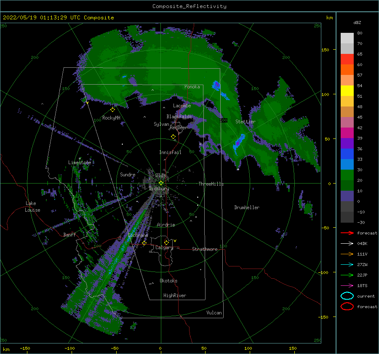Screen dimensions: 379x354
Task: Click the Stettler city label
Action: (x=246, y=122)
